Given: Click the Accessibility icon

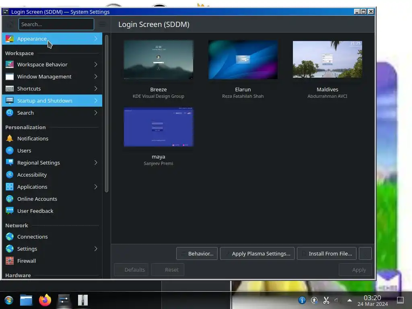Looking at the screenshot, I should tap(10, 175).
